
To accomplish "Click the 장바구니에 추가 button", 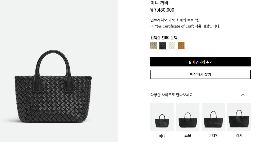I will coord(200,62).
